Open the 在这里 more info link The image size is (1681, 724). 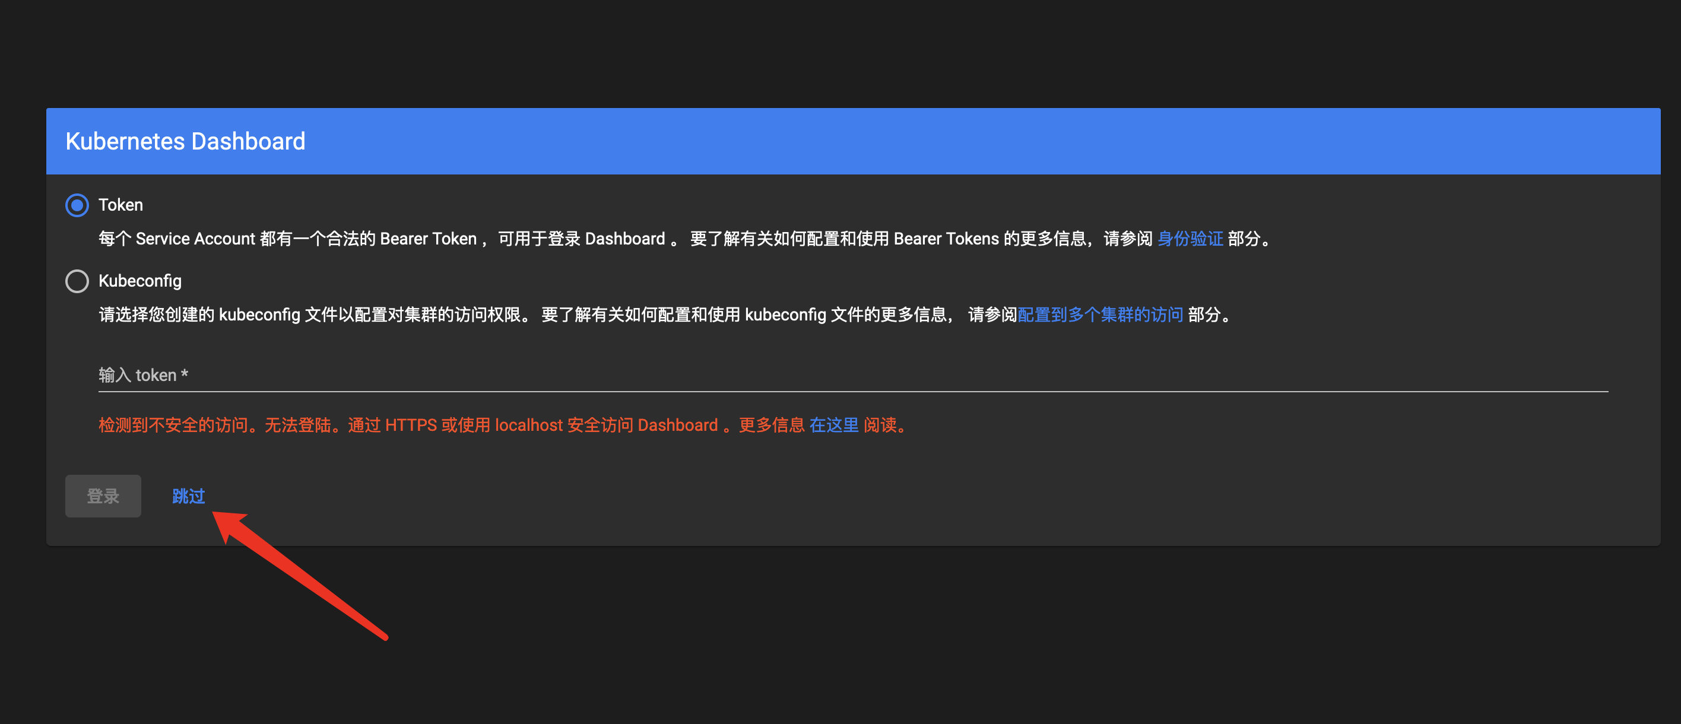[833, 425]
